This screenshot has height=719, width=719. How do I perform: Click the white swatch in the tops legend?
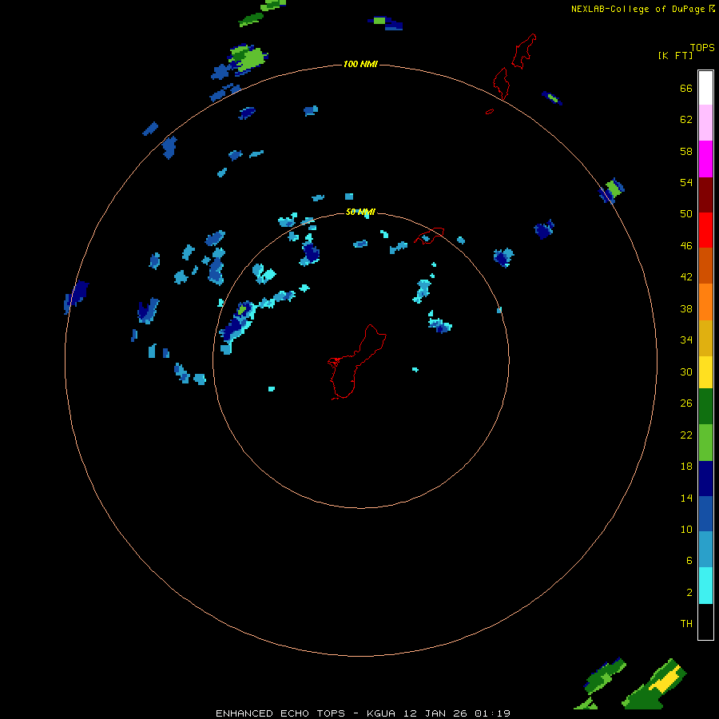pyautogui.click(x=705, y=88)
